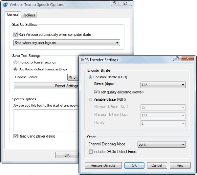This screenshot has width=197, height=175.
Task: Click the help question mark in Verbose Options window
Action: coord(115,3)
